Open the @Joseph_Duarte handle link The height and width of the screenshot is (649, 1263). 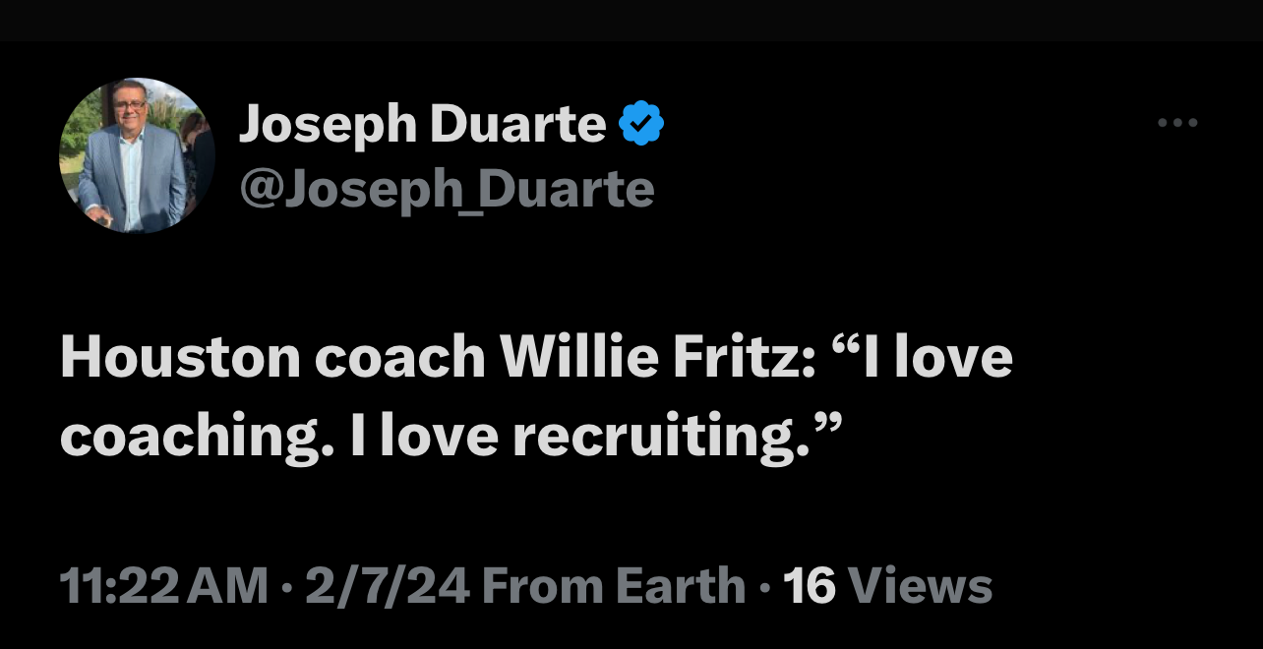pos(446,187)
